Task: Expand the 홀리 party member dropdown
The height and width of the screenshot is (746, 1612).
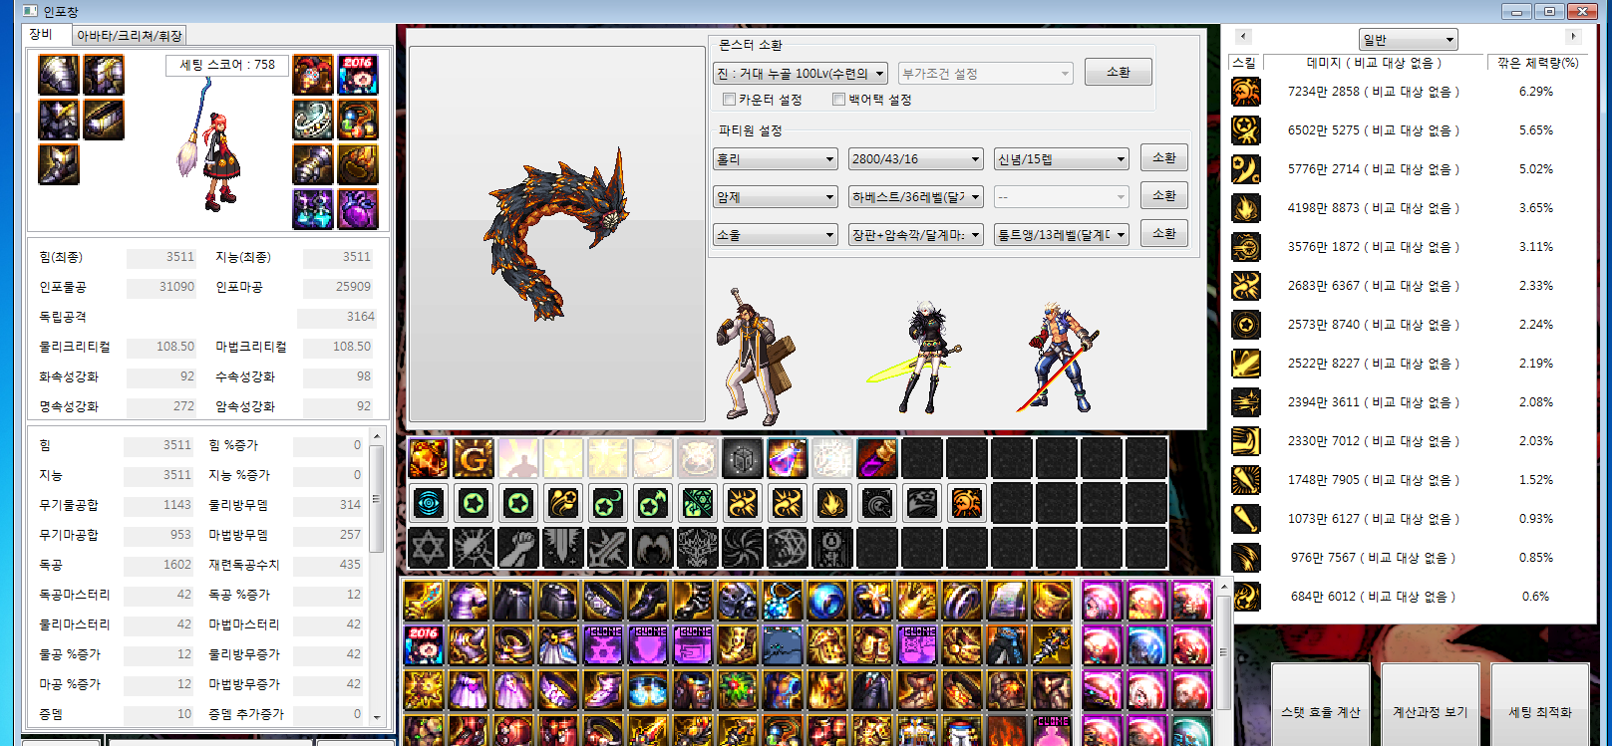Action: [x=776, y=159]
